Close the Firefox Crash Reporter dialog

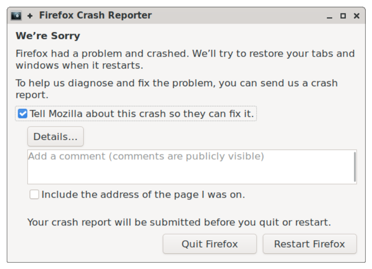(x=356, y=16)
